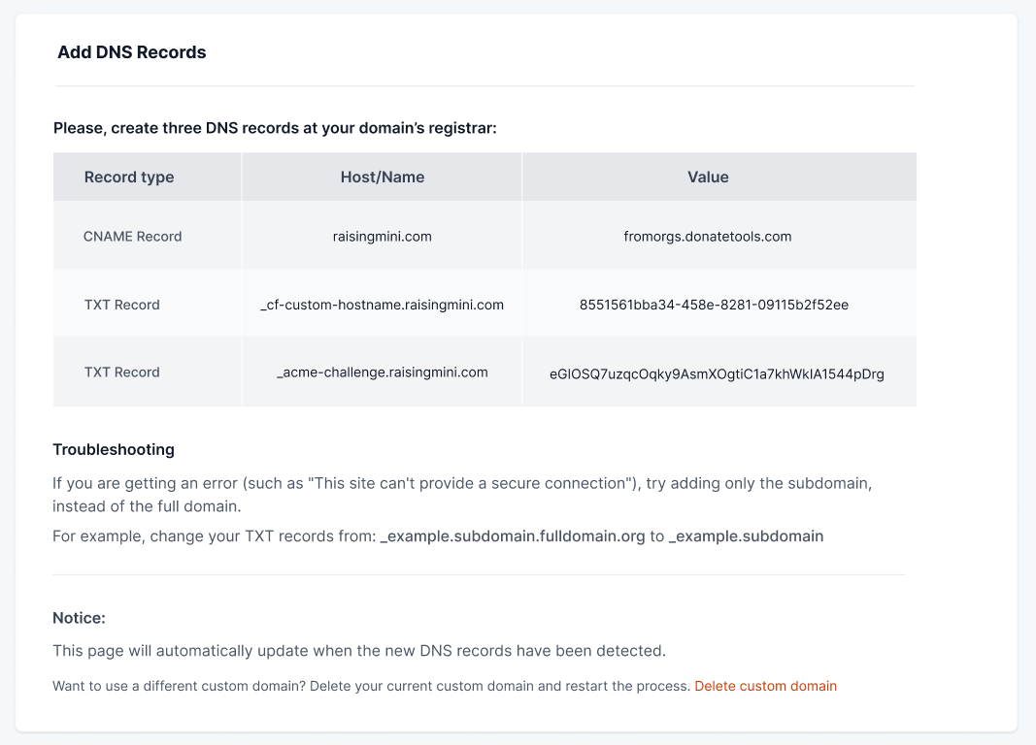Click the eGlOSQ7uzqc TXT record value
This screenshot has width=1036, height=745.
tap(717, 373)
